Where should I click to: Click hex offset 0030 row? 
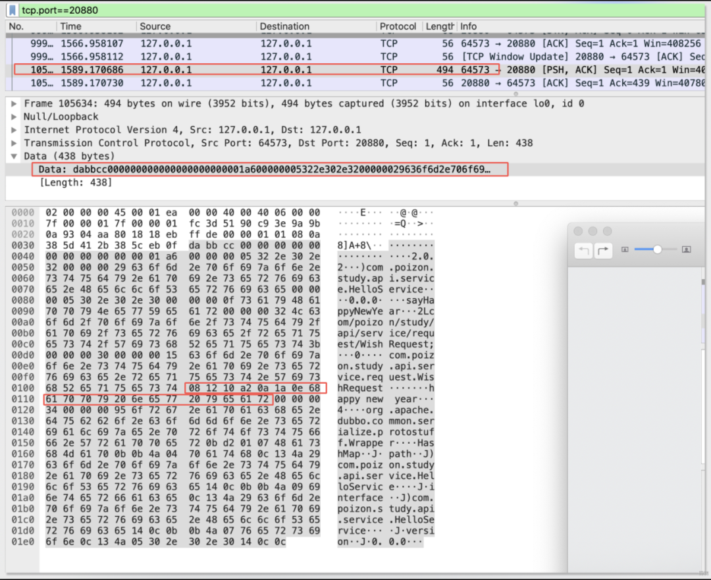click(x=22, y=246)
